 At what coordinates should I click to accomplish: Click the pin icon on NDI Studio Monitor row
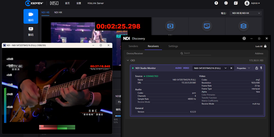[261, 68]
